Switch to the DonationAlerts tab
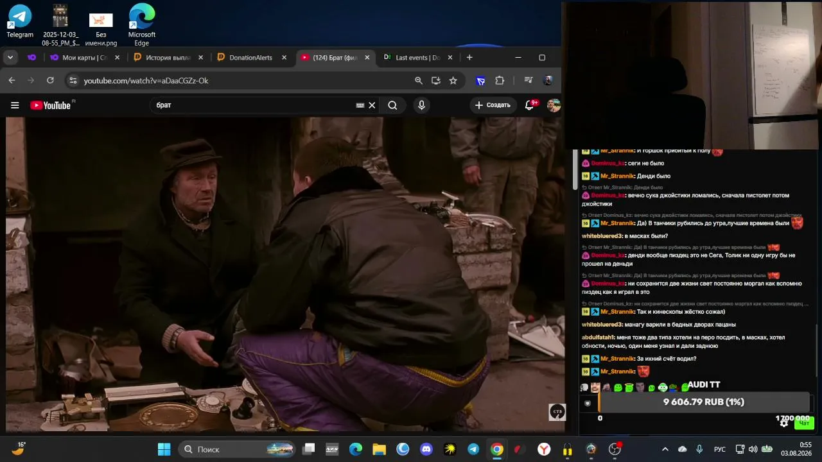 point(251,57)
